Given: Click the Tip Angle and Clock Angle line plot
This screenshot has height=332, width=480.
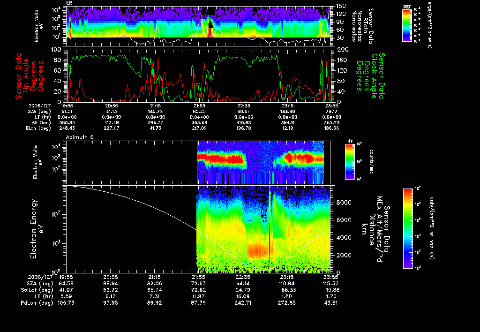Looking at the screenshot, I should click(199, 75).
